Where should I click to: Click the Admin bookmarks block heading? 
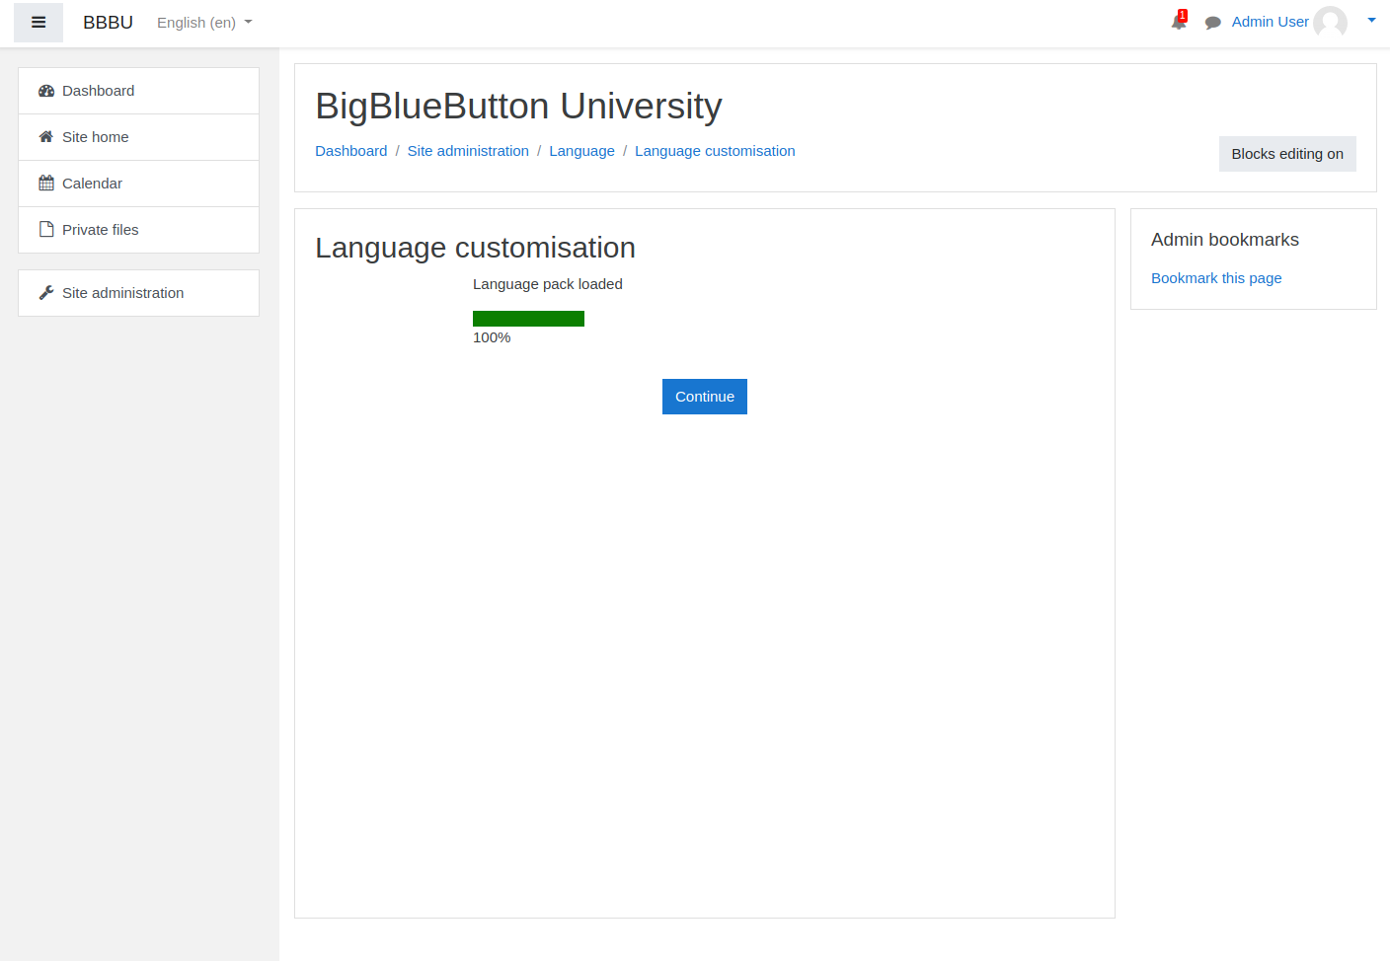[x=1225, y=240]
